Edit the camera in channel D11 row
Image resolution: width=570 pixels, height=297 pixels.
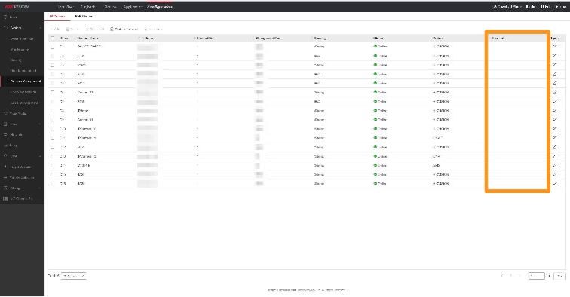coord(554,138)
